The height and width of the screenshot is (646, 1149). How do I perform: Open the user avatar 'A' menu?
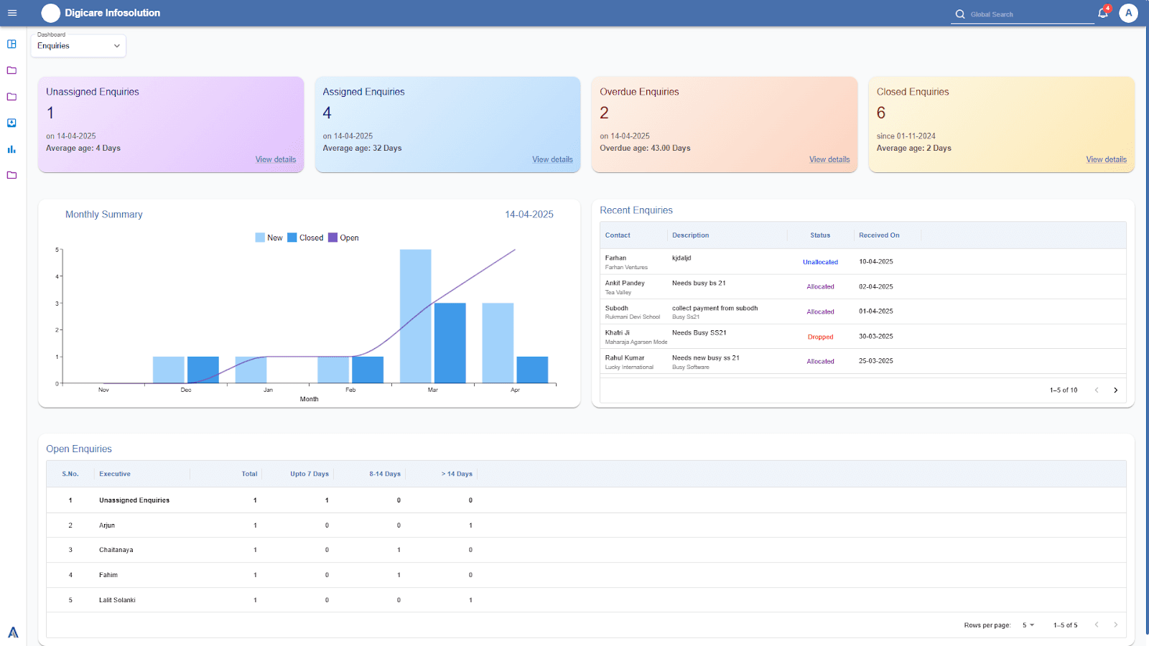pyautogui.click(x=1128, y=13)
